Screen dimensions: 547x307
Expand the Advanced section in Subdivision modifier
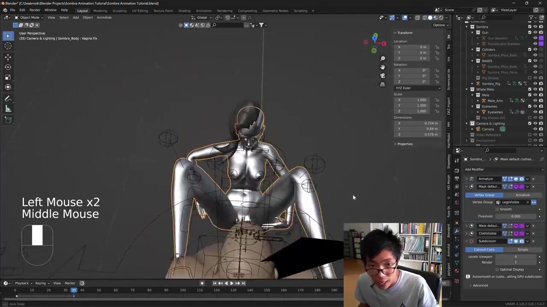480,285
